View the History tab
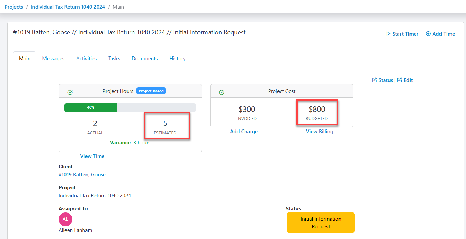This screenshot has height=239, width=466. (178, 59)
